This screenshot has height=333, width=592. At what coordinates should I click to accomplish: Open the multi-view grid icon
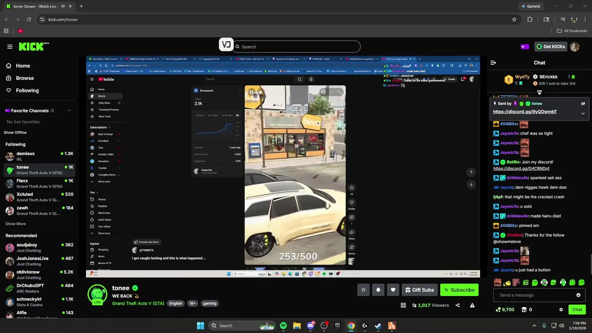click(x=403, y=305)
